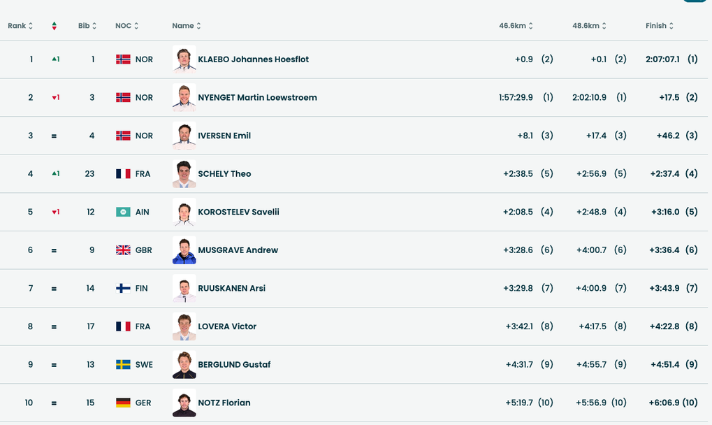Click the Sweden flag for Berglund
Image resolution: width=712 pixels, height=425 pixels.
(123, 364)
